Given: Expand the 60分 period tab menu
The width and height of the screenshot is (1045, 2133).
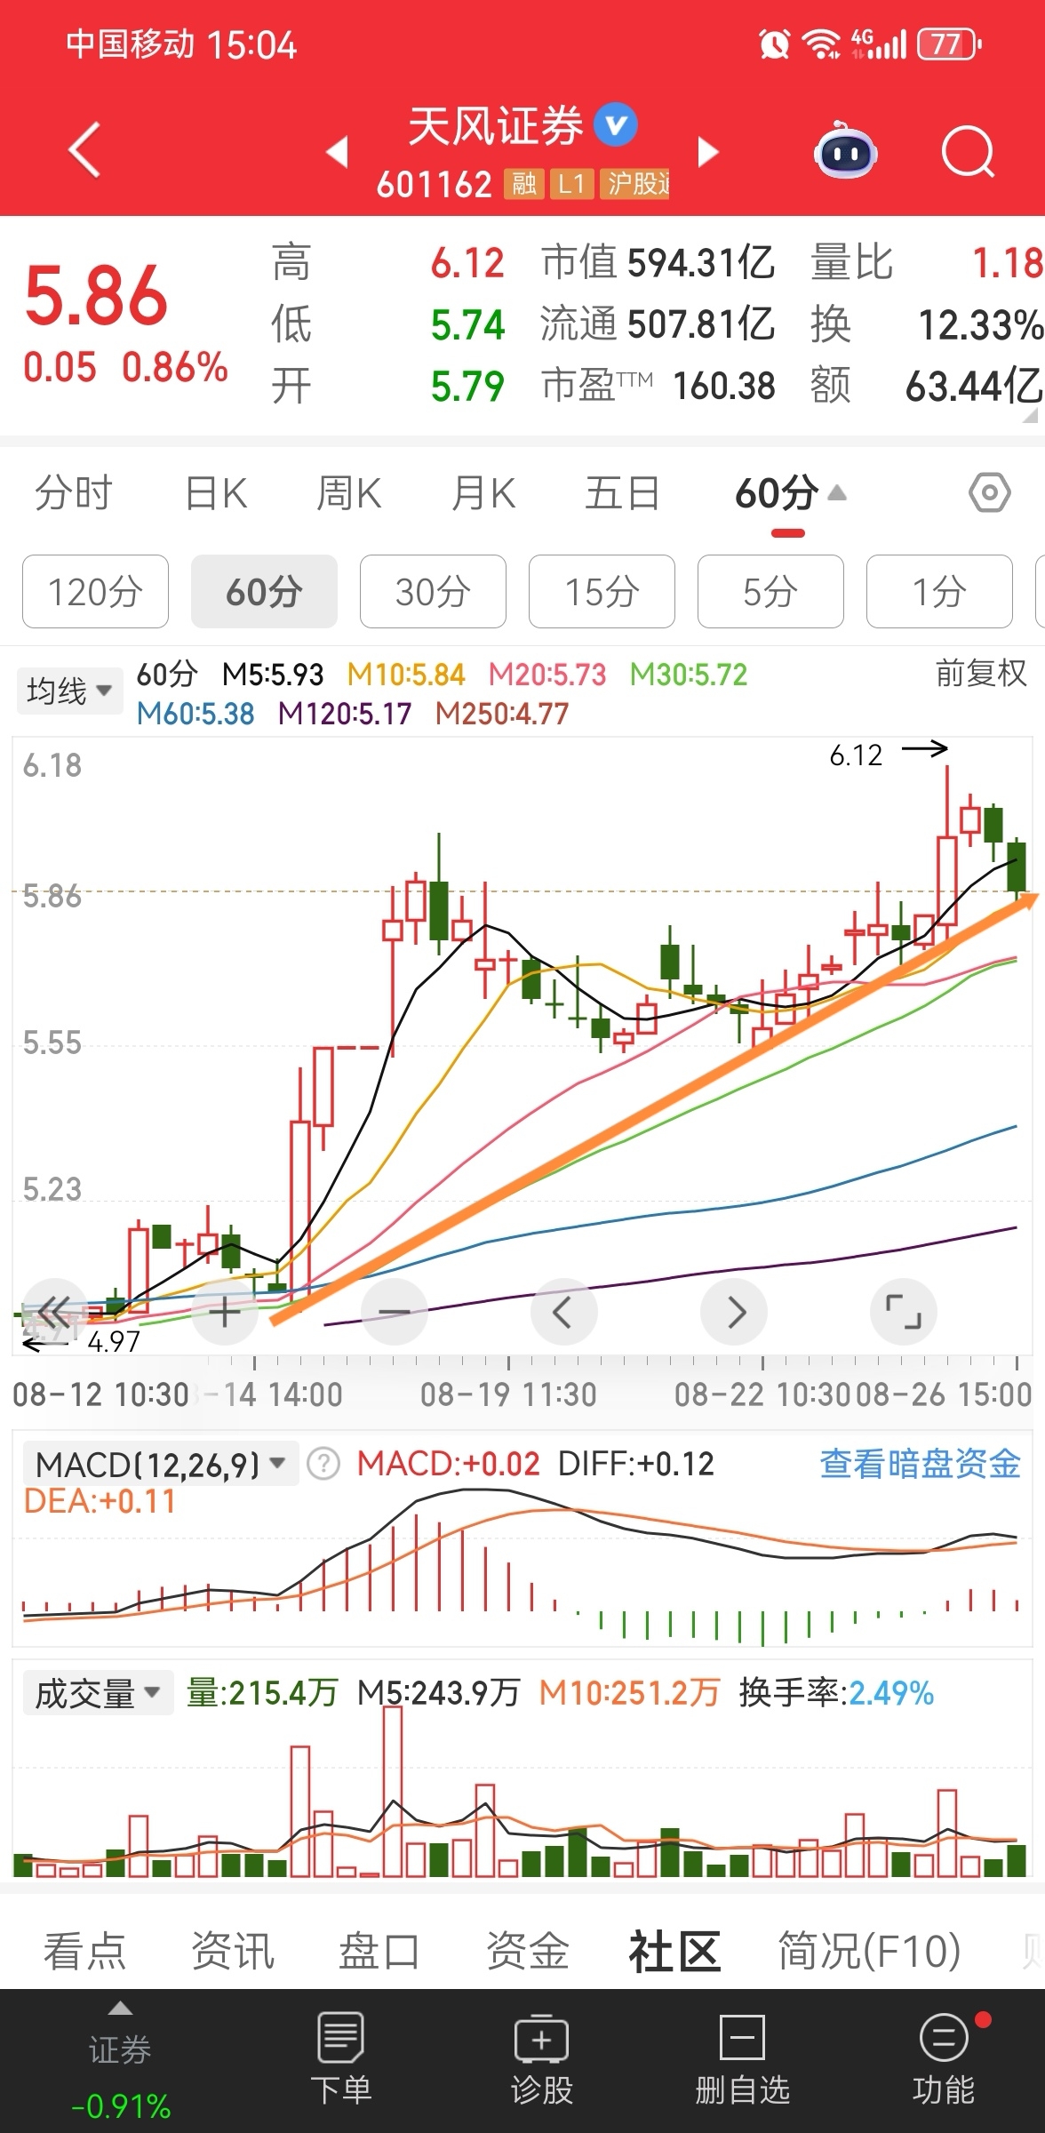Looking at the screenshot, I should point(790,492).
